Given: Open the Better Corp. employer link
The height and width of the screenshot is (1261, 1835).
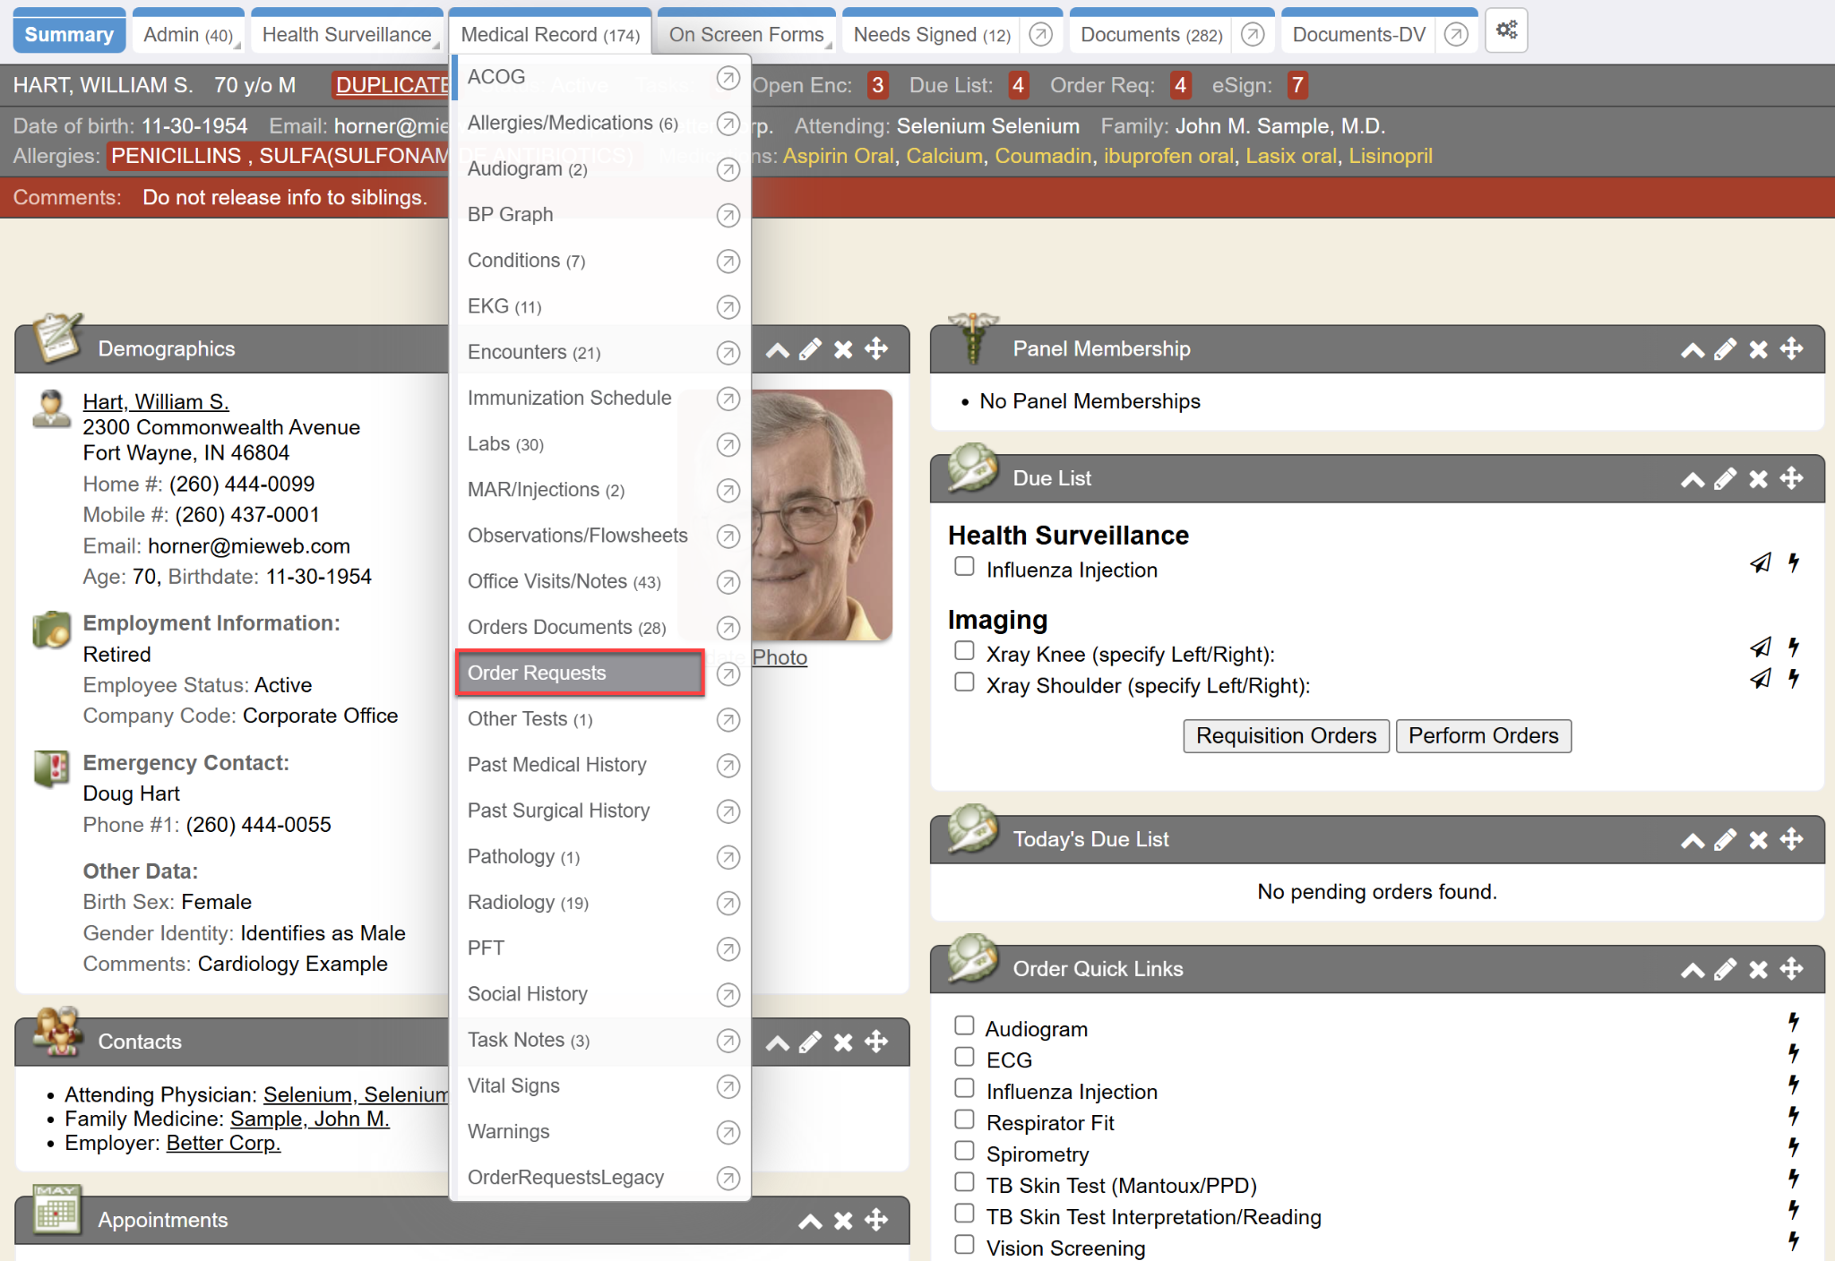Looking at the screenshot, I should pyautogui.click(x=223, y=1144).
